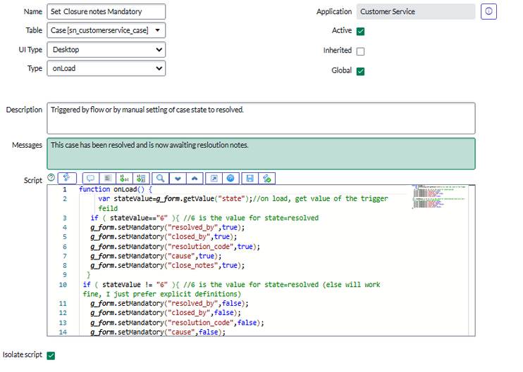
Task: Open script search with the magnifier icon
Action: [x=161, y=179]
